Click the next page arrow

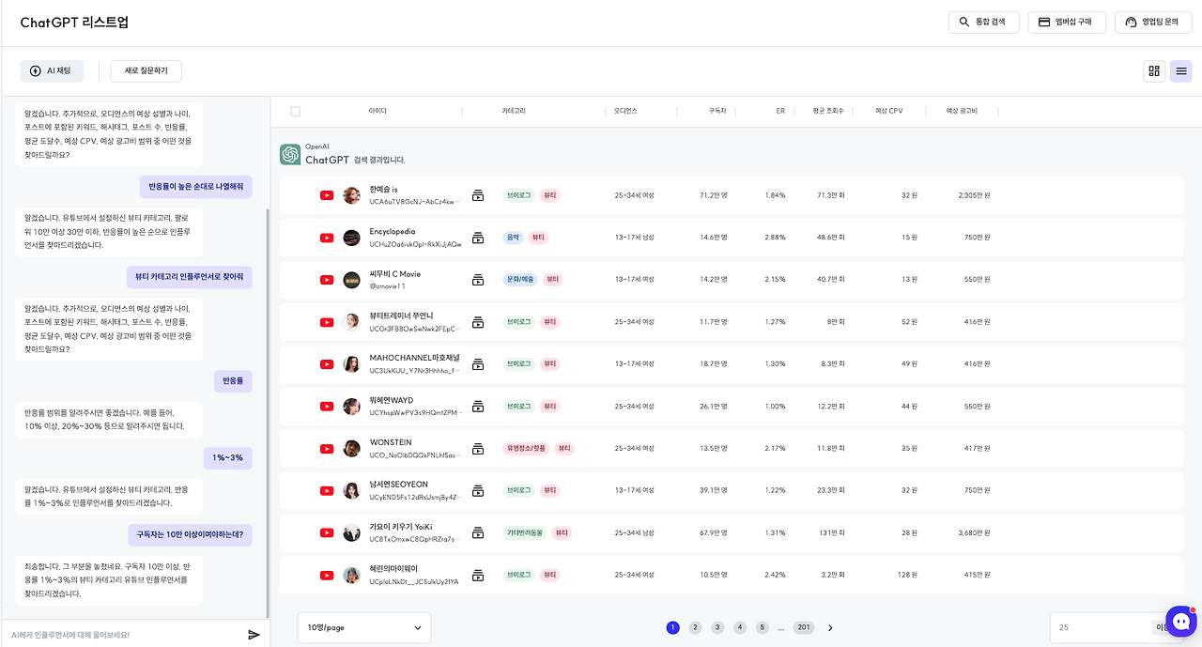pos(830,627)
